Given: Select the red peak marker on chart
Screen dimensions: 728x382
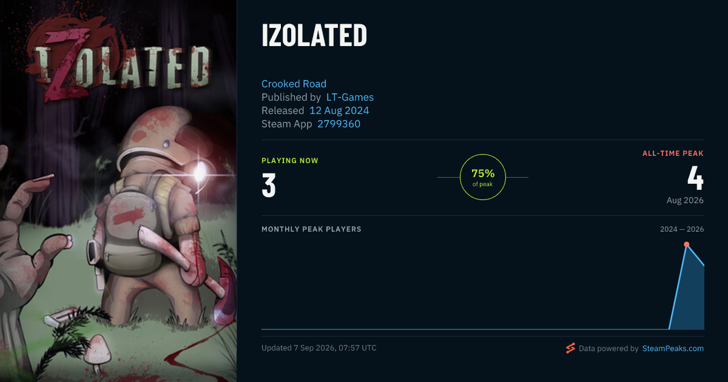Looking at the screenshot, I should coord(687,244).
